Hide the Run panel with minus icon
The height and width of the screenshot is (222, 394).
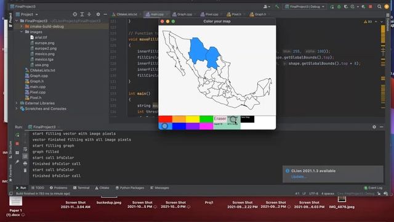click(382, 127)
